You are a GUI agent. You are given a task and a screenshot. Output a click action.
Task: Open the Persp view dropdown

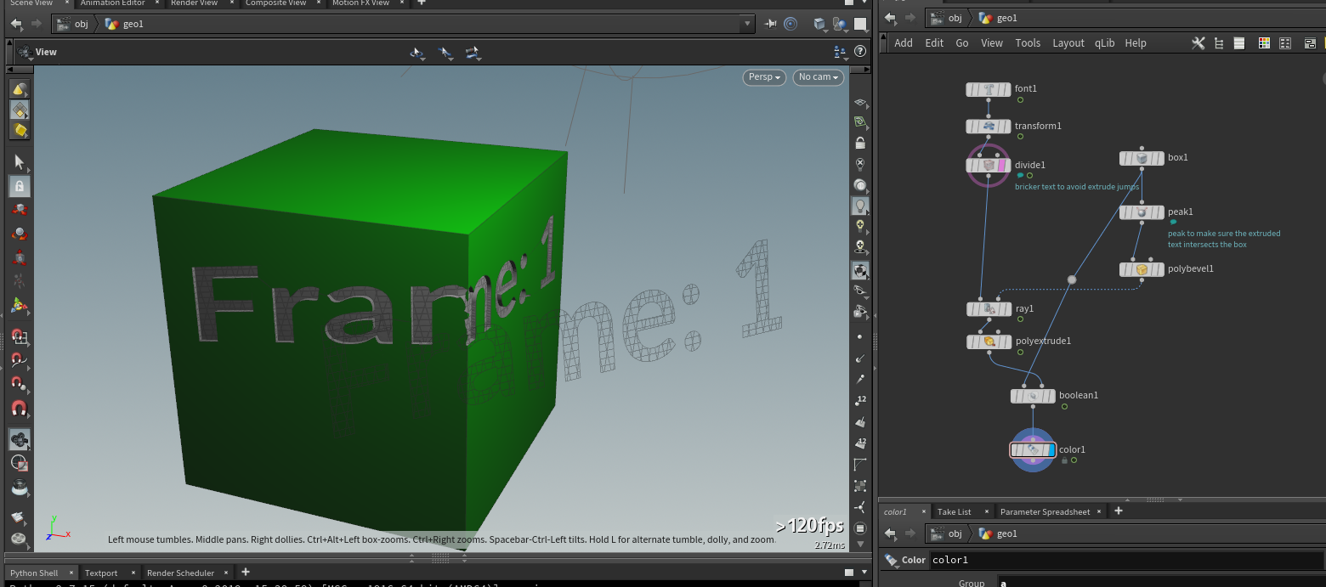click(762, 76)
